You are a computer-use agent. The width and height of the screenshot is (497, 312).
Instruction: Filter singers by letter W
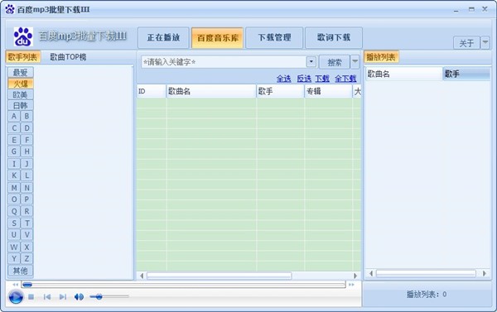click(x=14, y=247)
